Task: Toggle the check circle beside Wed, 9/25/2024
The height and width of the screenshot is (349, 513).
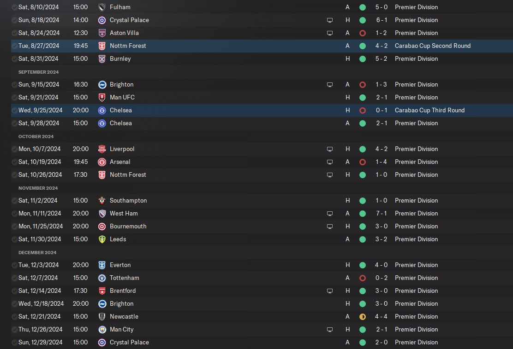Action: 14,111
